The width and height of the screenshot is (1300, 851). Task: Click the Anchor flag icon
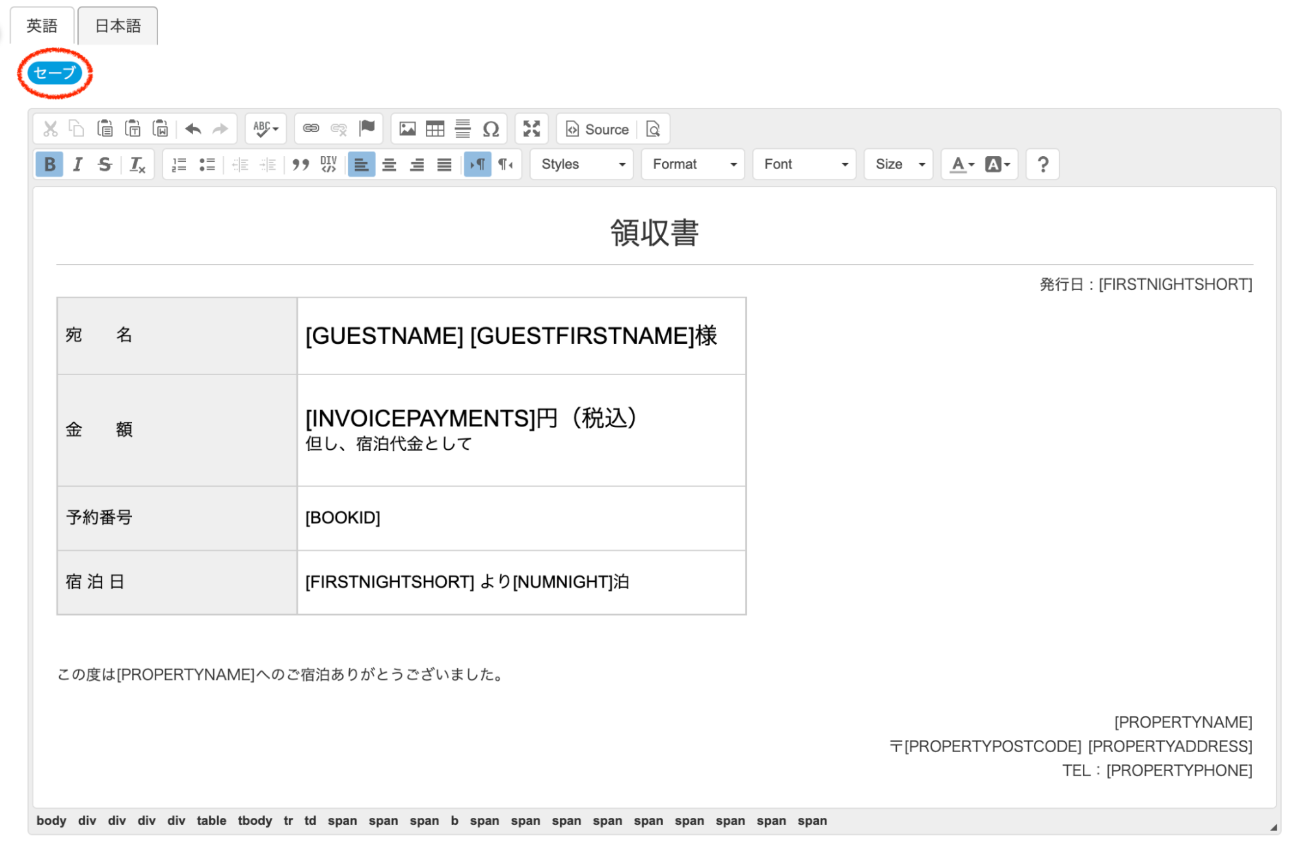367,128
